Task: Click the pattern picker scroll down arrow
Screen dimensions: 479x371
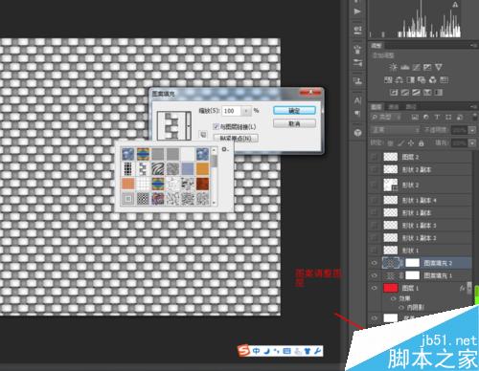Action: [214, 203]
